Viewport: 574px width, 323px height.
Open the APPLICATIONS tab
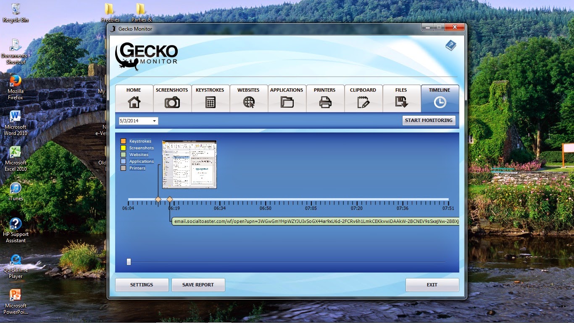[x=287, y=98]
